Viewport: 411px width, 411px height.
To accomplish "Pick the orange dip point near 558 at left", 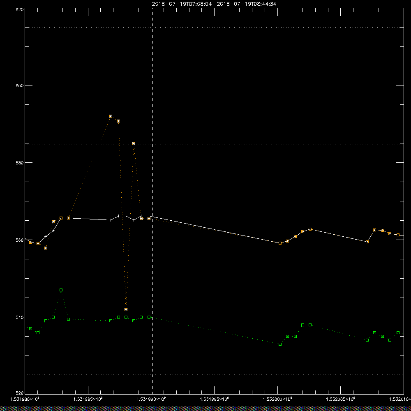I will tap(46, 248).
